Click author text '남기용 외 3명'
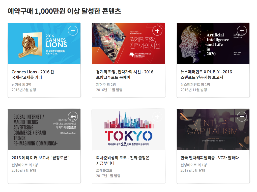The width and height of the screenshot is (257, 192). [x=21, y=85]
